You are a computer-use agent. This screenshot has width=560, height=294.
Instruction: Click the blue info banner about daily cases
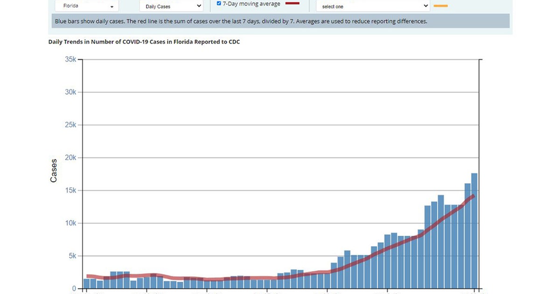(x=280, y=21)
